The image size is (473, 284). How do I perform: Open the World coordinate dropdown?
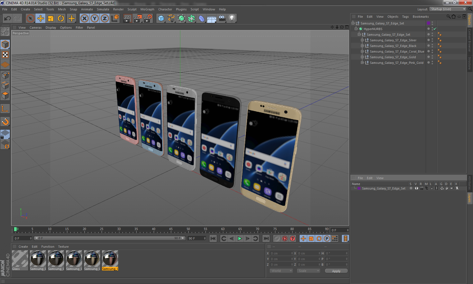click(281, 271)
